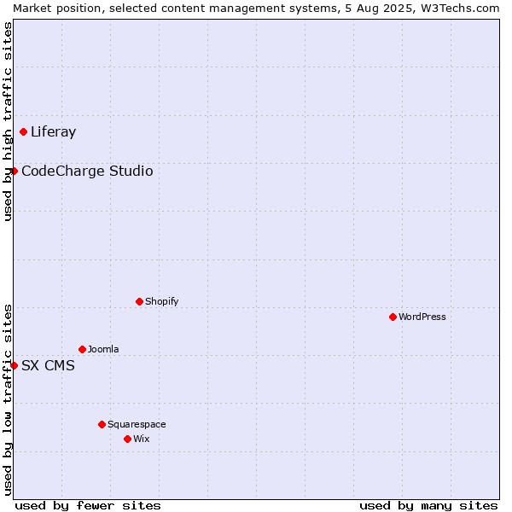Select the Shopify label
This screenshot has height=512, width=512.
[x=161, y=301]
